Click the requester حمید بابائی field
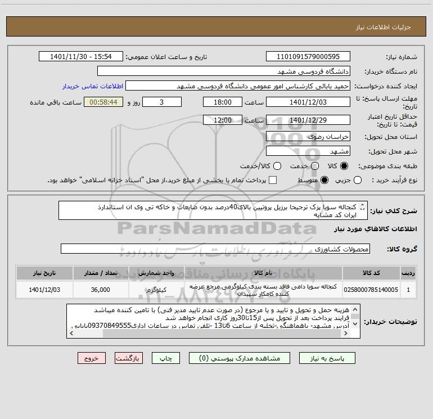Viewport: 433px width, 419px height. point(238,85)
